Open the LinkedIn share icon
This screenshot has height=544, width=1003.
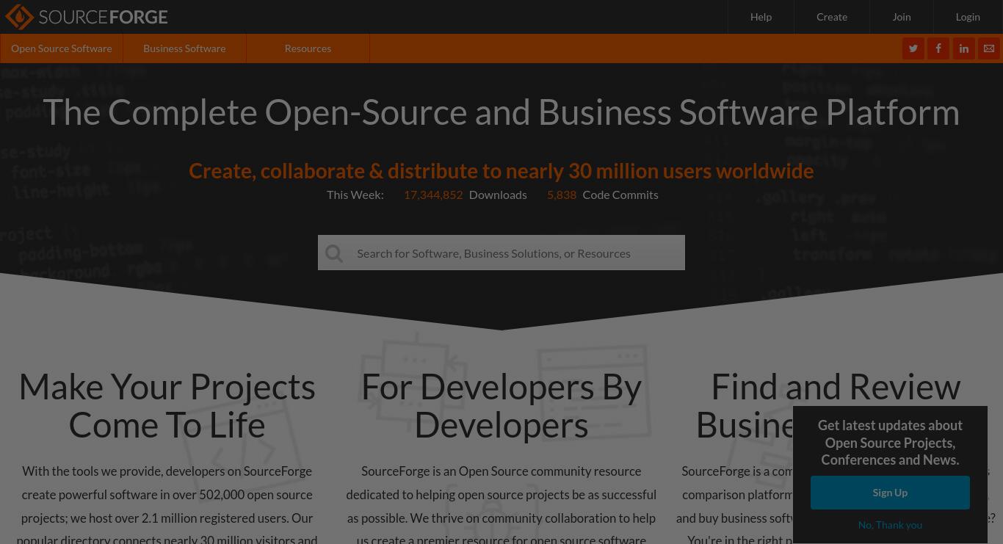pos(964,48)
